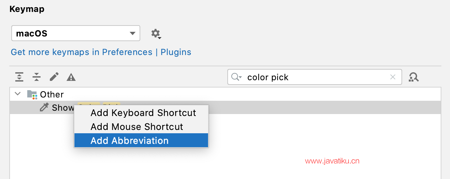Collapse the Other group chevron
450x179 pixels.
18,94
